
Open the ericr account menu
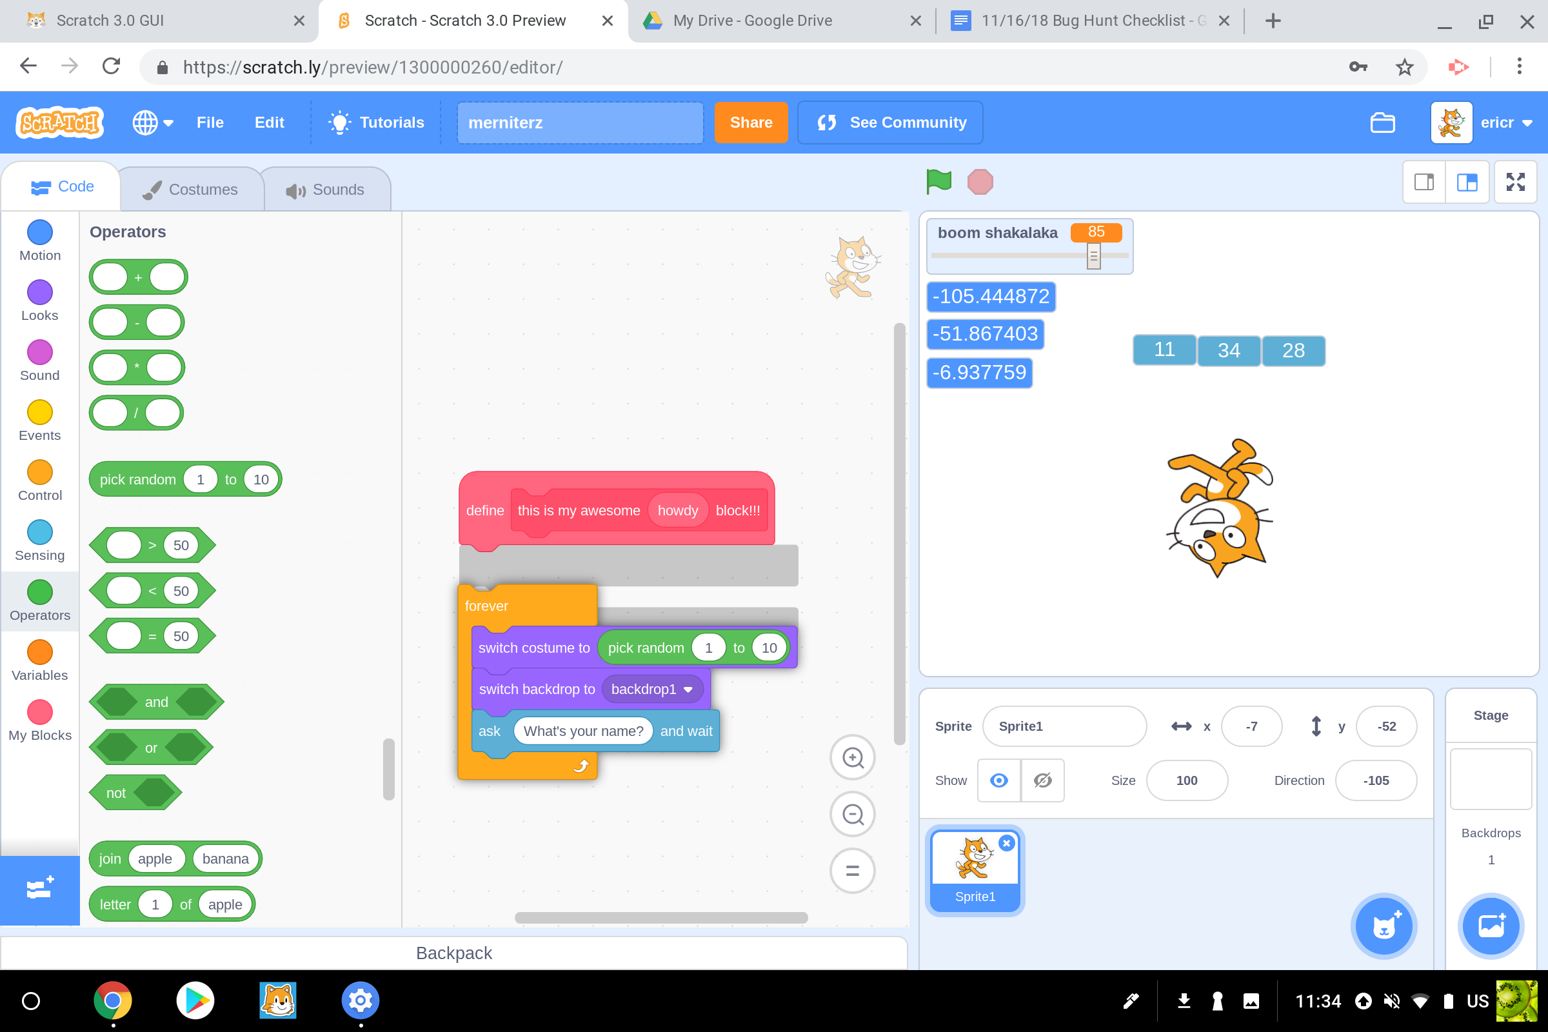[1483, 123]
